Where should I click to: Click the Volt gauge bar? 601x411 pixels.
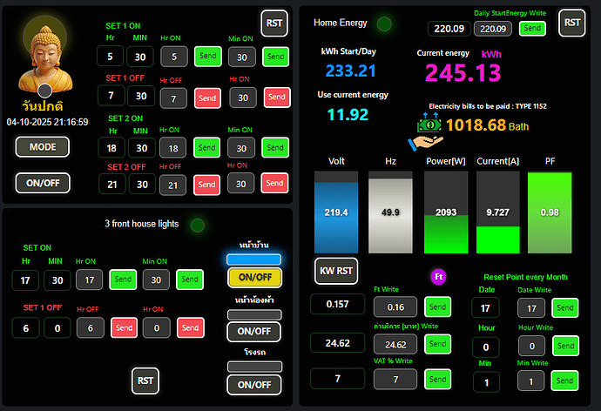pyautogui.click(x=336, y=212)
